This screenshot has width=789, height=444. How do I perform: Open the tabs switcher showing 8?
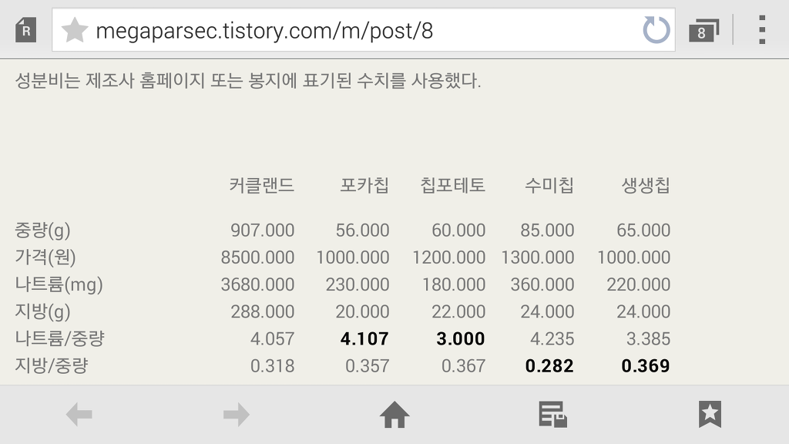[x=703, y=31]
